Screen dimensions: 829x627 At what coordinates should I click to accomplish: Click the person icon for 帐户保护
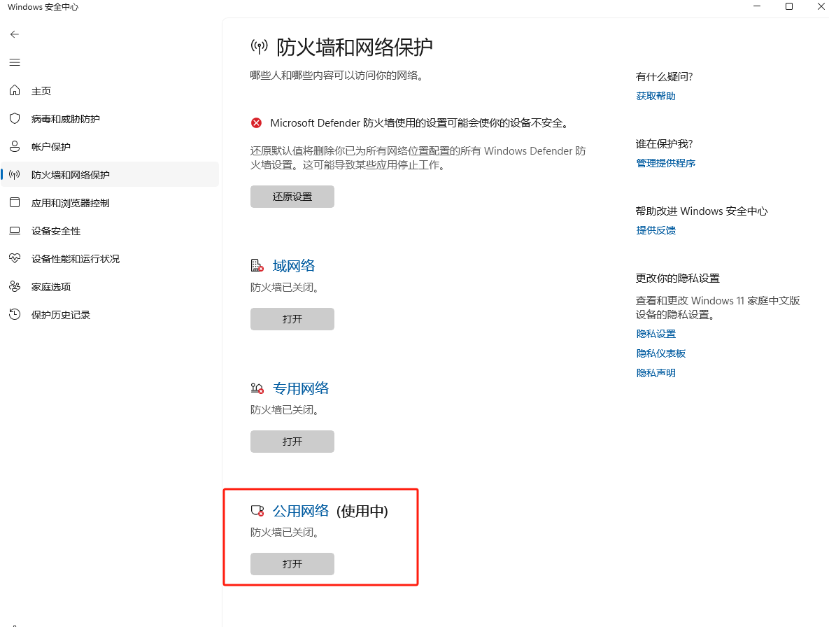15,147
